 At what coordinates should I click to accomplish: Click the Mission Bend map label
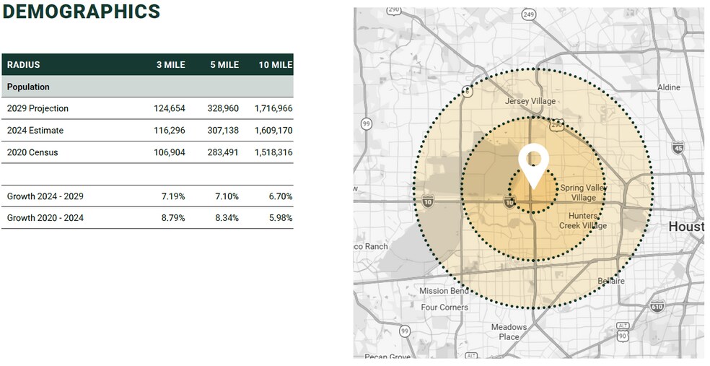444,291
